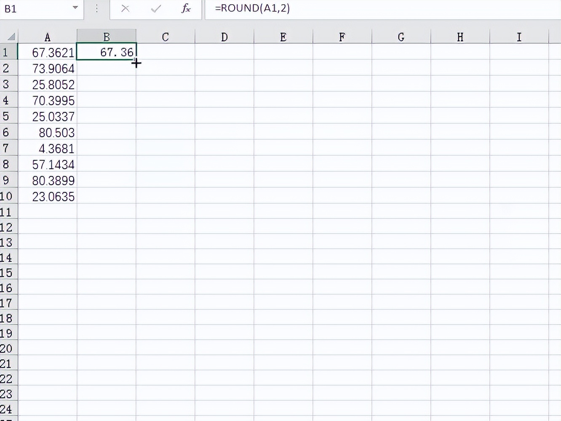Screen dimensions: 561x421
Task: Select column G header
Action: (401, 37)
